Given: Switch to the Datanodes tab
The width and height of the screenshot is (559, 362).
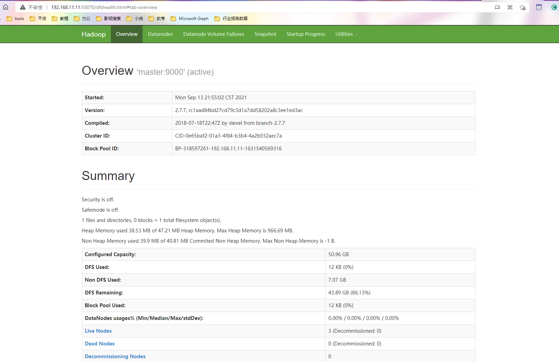Looking at the screenshot, I should [160, 34].
